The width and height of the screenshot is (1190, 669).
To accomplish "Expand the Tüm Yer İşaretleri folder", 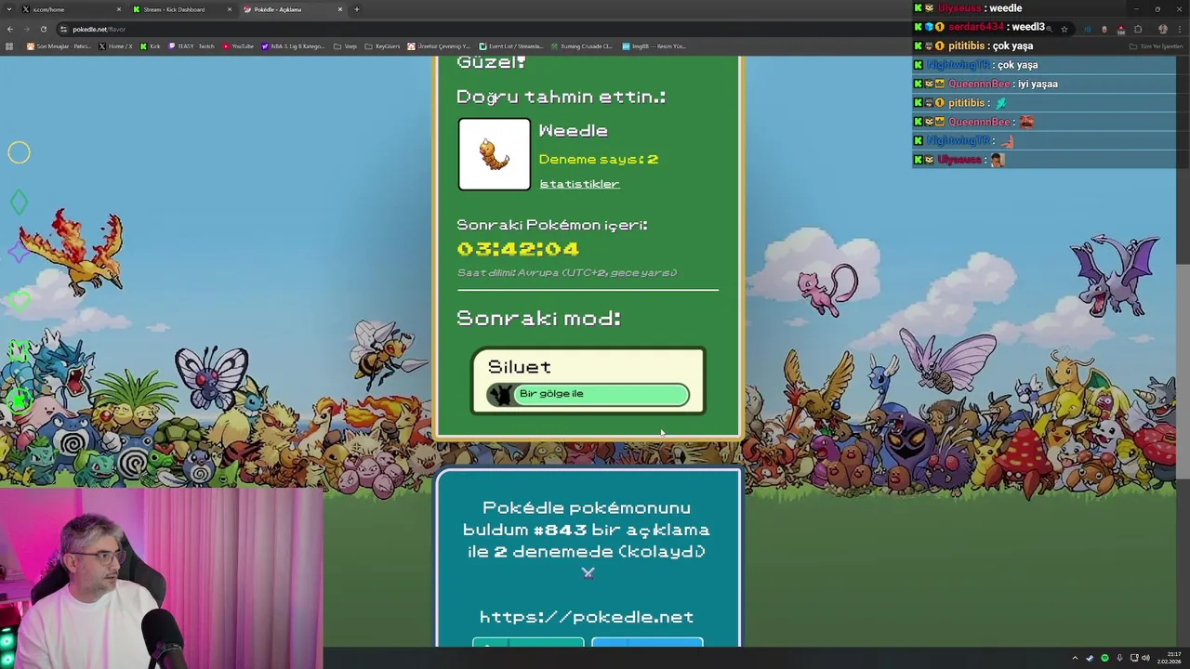I will (1157, 46).
